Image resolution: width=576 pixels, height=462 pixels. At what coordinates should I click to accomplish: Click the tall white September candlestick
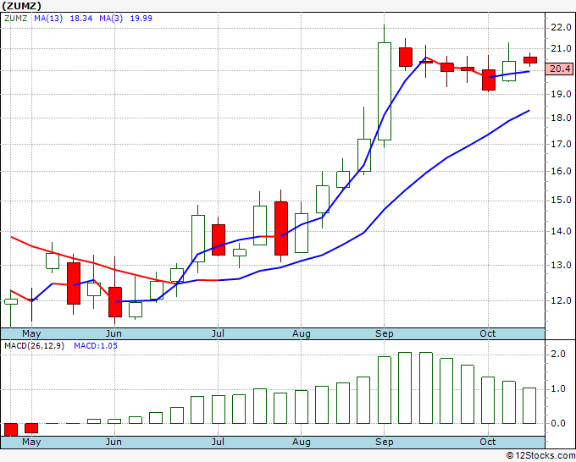pyautogui.click(x=385, y=91)
